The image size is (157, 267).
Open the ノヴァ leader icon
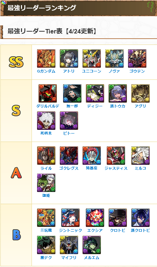pos(114,58)
